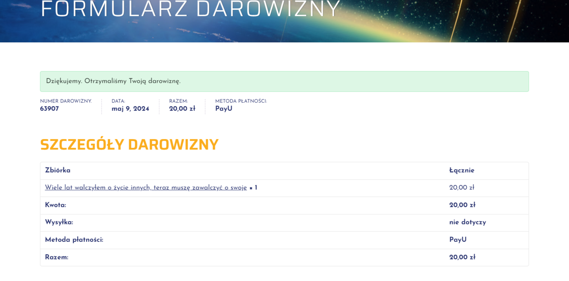Click the 'Metoda płatności:' table row label
The width and height of the screenshot is (569, 281).
[x=74, y=240]
